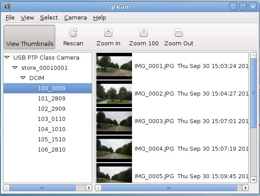Select folder 101_2809
Screen dimensions: 260x196
52,99
